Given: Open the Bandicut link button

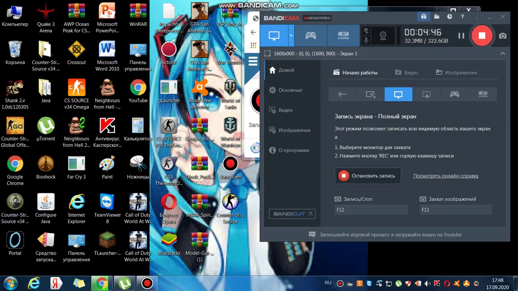Looking at the screenshot, I should pyautogui.click(x=292, y=214).
